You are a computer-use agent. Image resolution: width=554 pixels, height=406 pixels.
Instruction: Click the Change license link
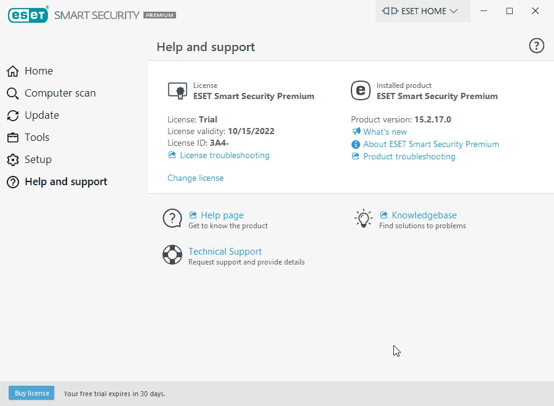195,178
